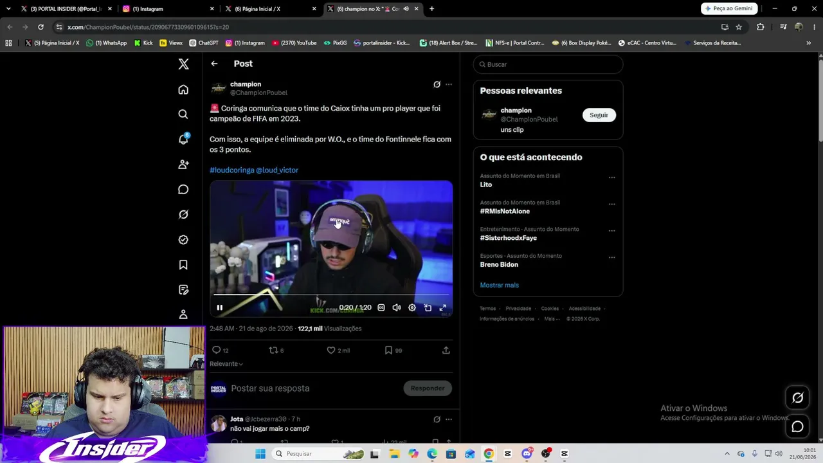Seek within the video progress bar
The image size is (823, 463).
(331, 295)
